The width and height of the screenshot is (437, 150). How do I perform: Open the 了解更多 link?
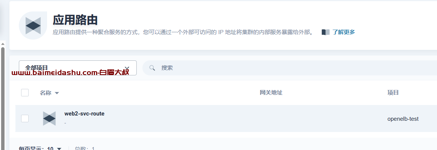[x=344, y=32]
